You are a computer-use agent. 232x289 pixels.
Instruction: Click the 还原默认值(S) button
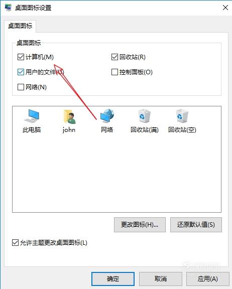click(196, 225)
